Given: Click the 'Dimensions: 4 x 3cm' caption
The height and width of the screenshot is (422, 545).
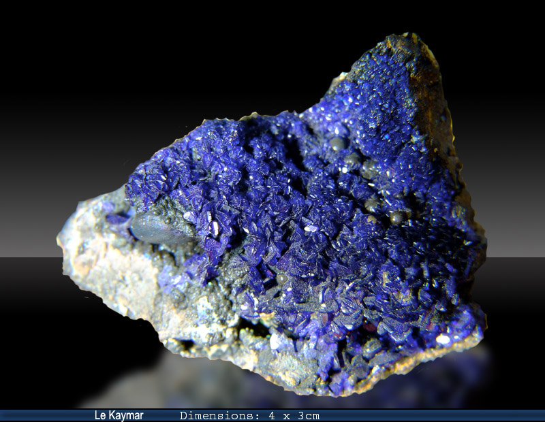Looking at the screenshot, I should 249,415.
